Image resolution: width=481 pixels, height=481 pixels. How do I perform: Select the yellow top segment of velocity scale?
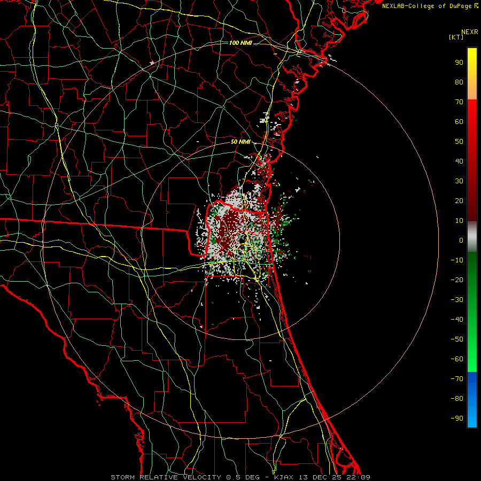[472, 74]
